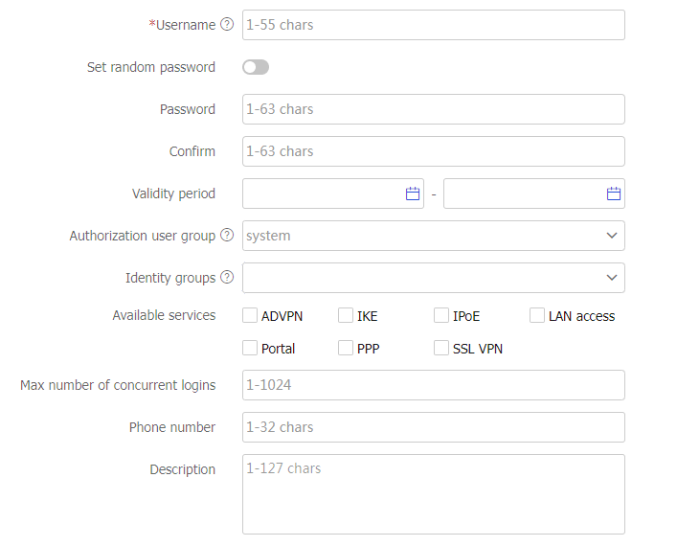The height and width of the screenshot is (546, 677).
Task: Enable the IPoE service checkbox
Action: (441, 316)
